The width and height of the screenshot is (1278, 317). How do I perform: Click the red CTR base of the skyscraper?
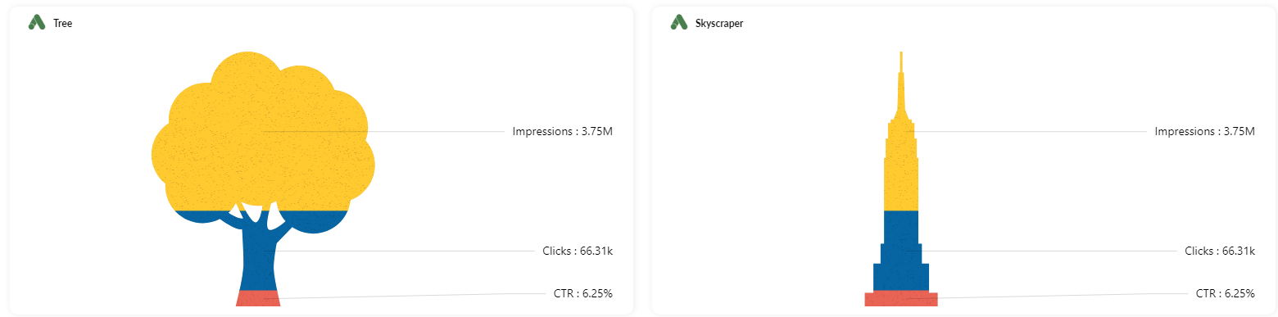[901, 298]
